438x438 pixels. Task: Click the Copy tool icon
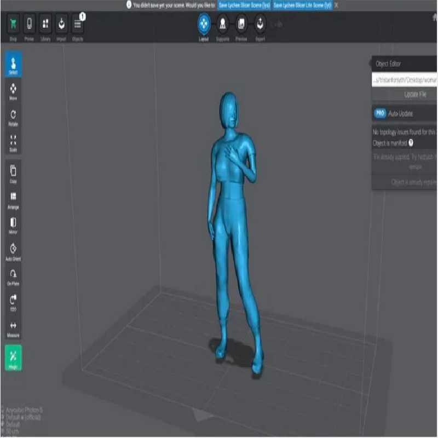click(13, 174)
